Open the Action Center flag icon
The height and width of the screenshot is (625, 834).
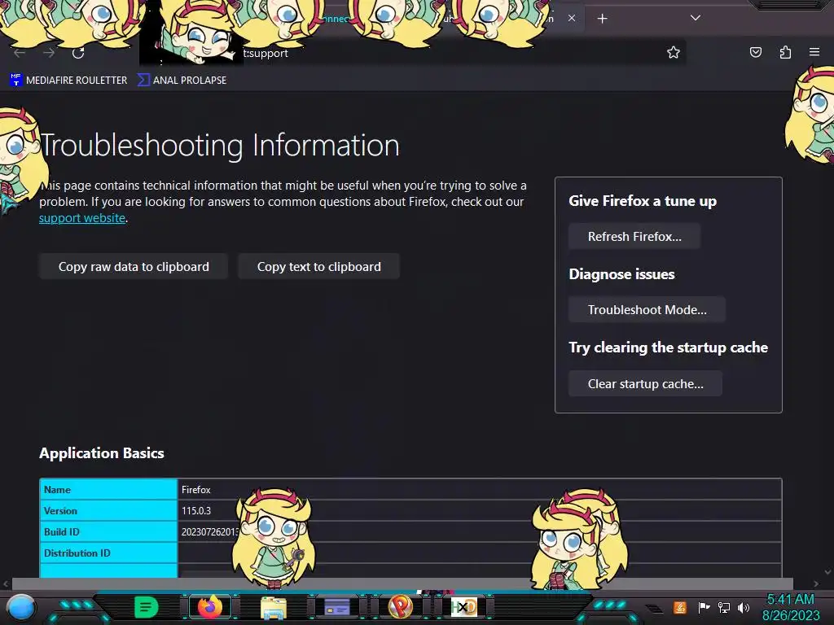pyautogui.click(x=704, y=607)
